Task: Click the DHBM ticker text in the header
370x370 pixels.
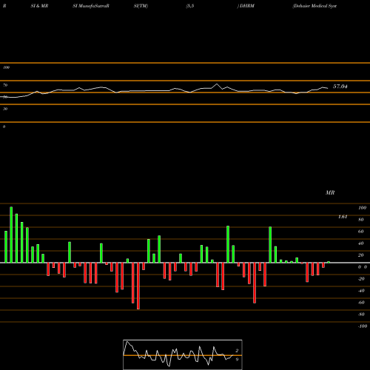Action: pos(246,6)
